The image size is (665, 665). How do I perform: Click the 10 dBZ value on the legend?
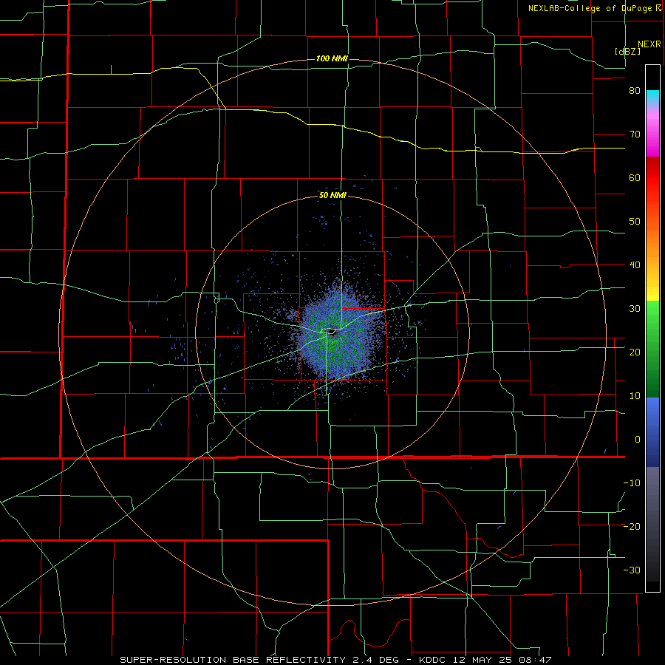tap(635, 396)
